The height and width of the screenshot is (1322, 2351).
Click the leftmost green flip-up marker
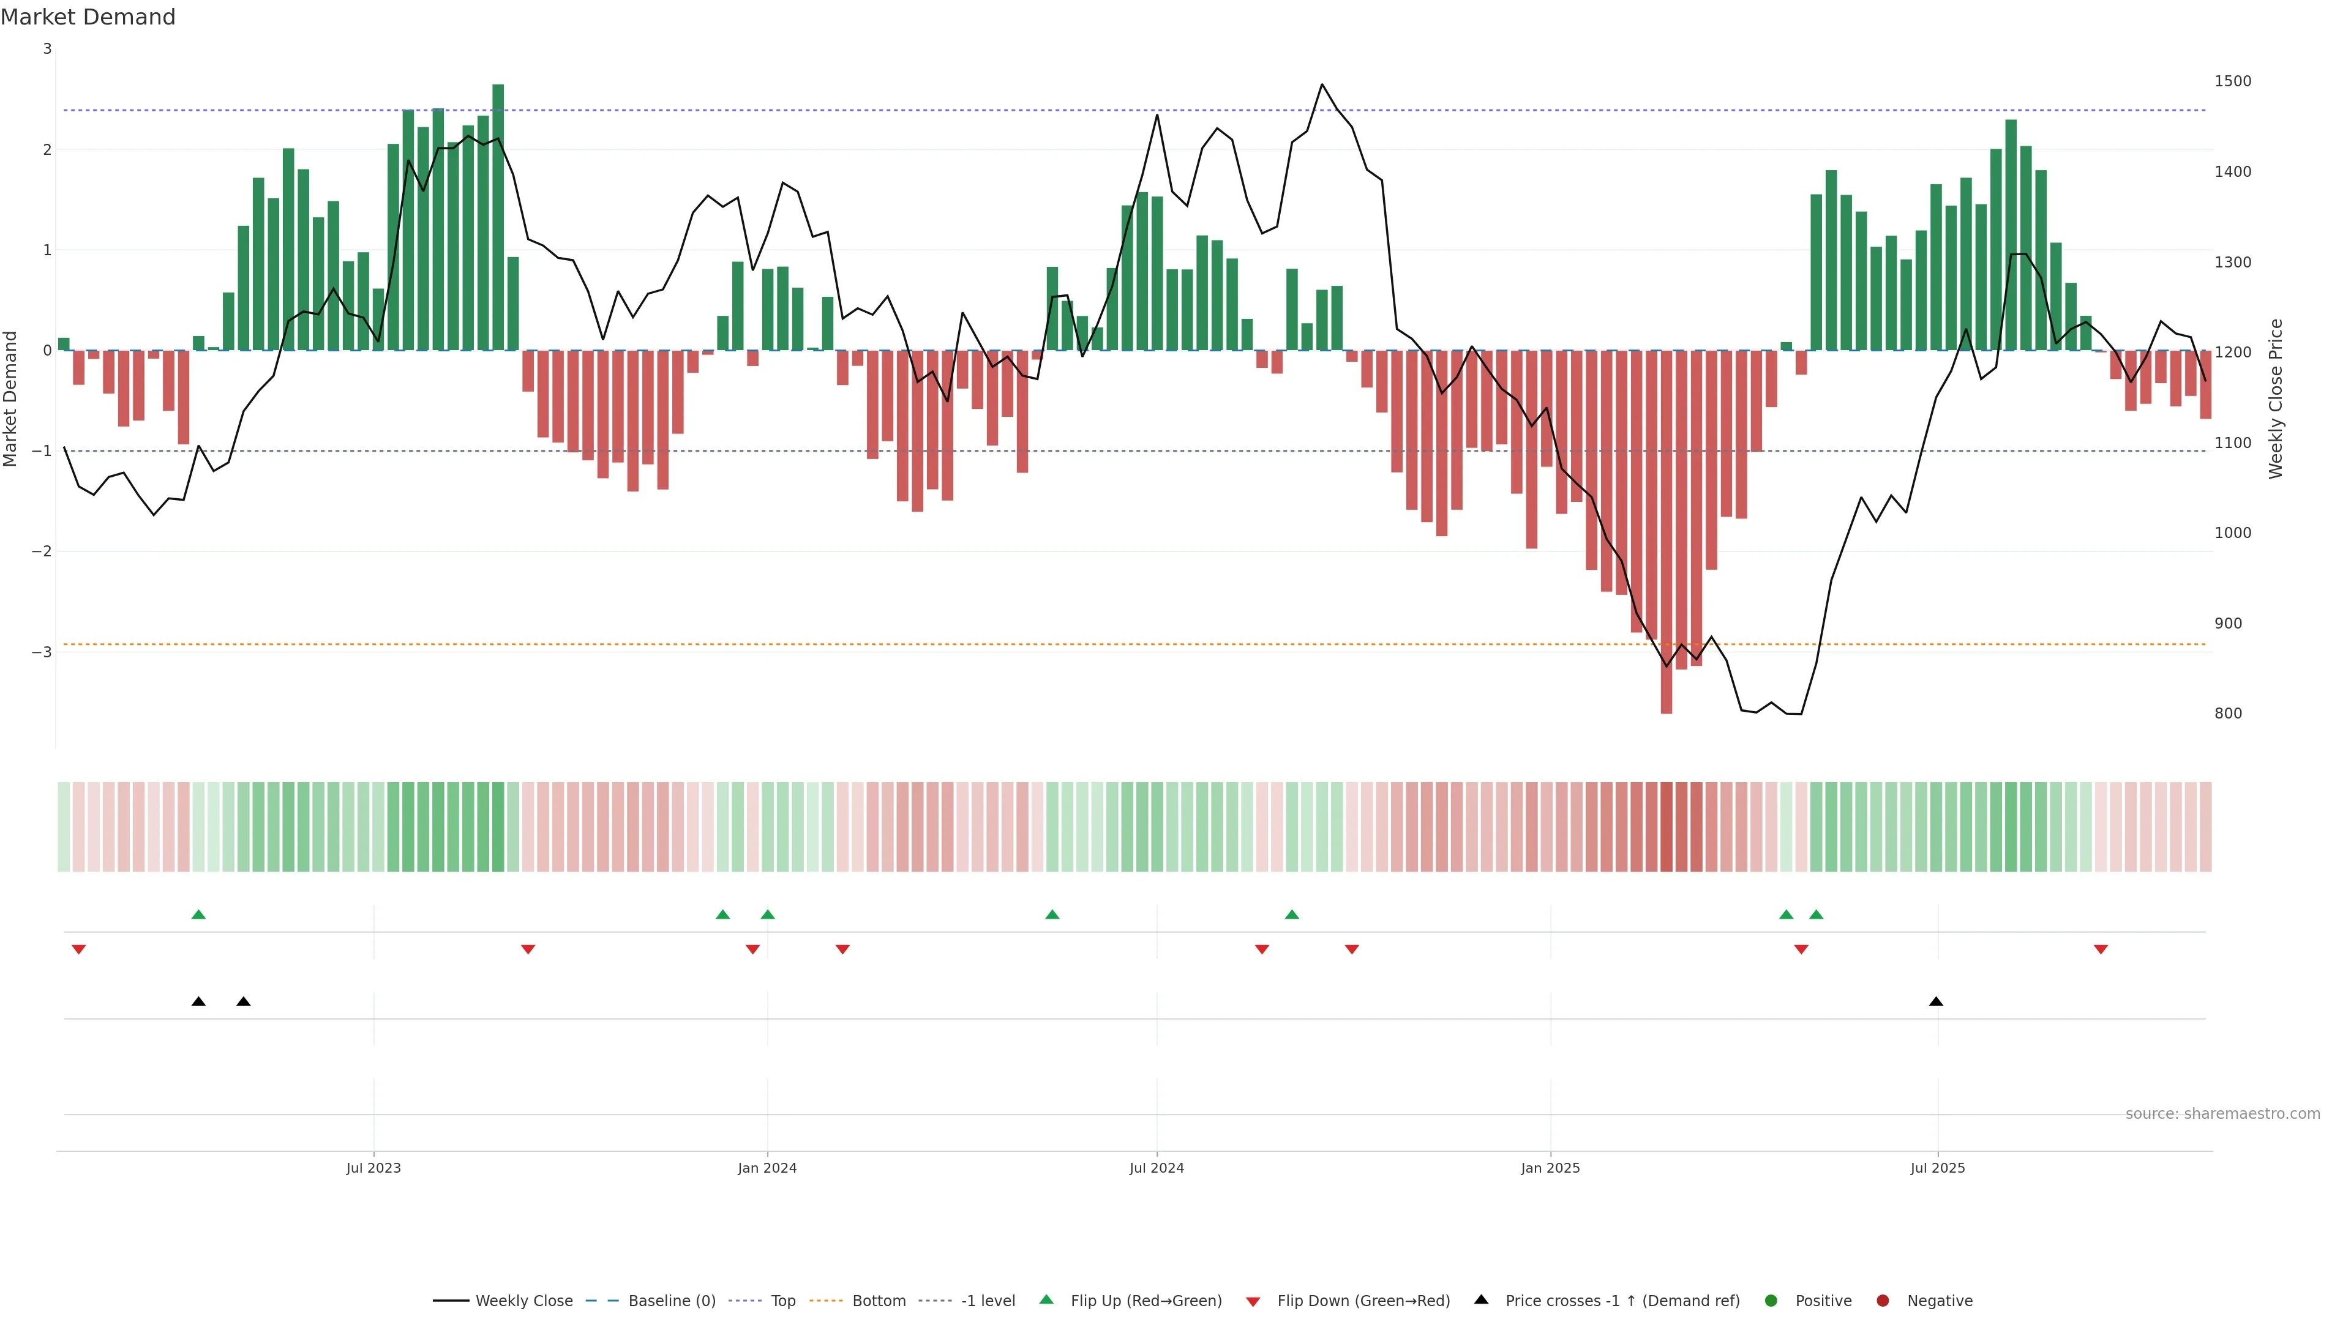tap(198, 914)
